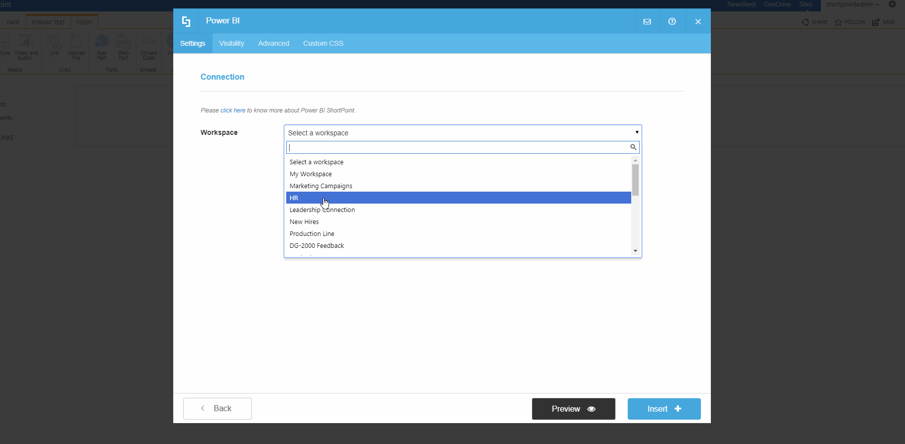Open the INSERT ribbon tab
Viewport: 905px width, 444px height.
pos(84,22)
